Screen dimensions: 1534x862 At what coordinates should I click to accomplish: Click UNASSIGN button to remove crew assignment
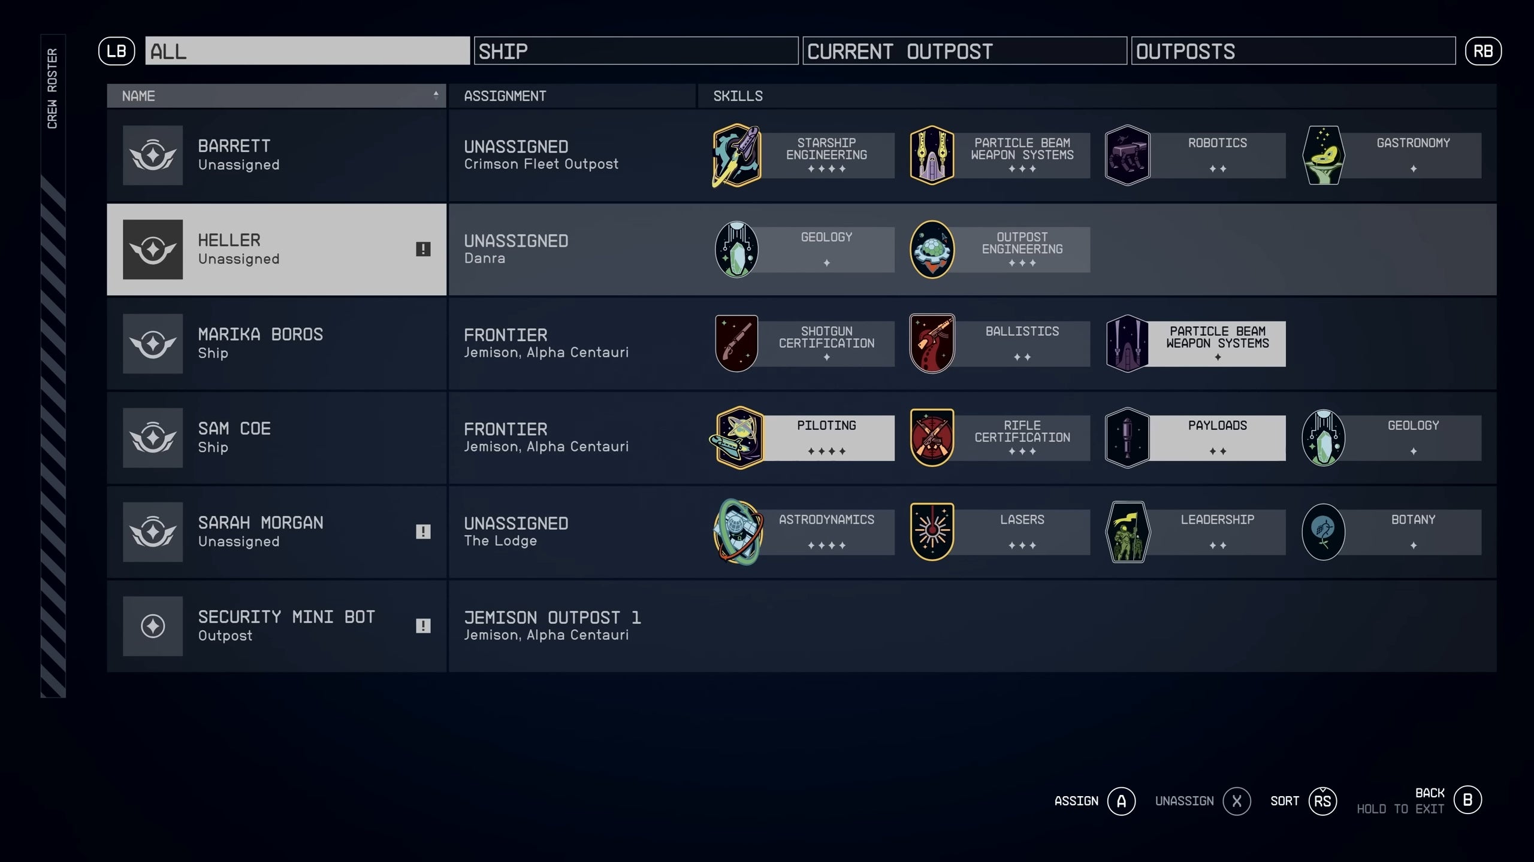click(x=1233, y=800)
